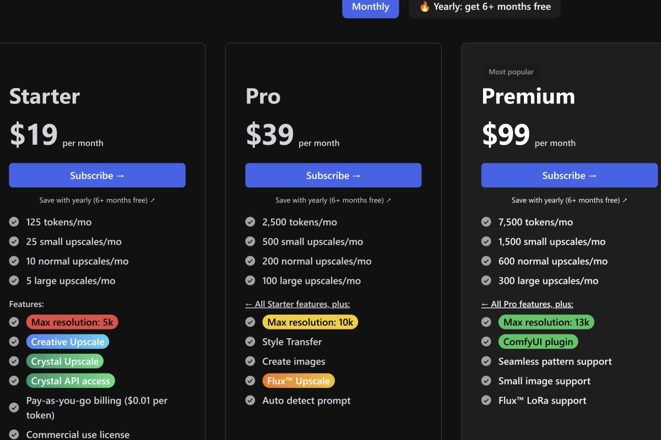661x440 pixels.
Task: Click checkmark icon beside 125 tokens/mo
Action: (14, 222)
